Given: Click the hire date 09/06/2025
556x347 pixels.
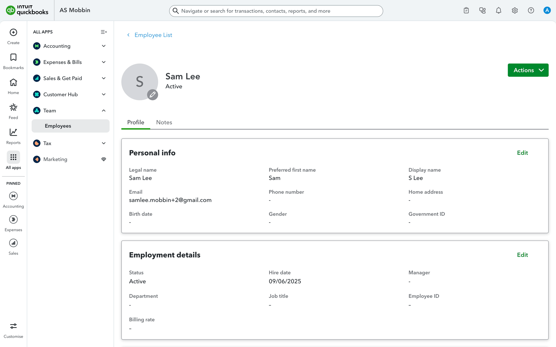Looking at the screenshot, I should pos(285,281).
